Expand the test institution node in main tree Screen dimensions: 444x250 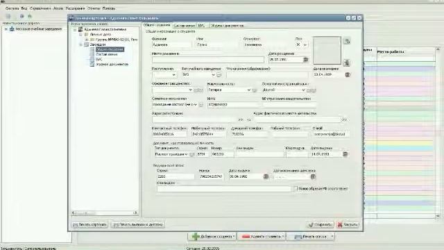[x=6, y=29]
